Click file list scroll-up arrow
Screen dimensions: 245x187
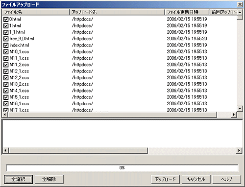pyautogui.click(x=240, y=12)
